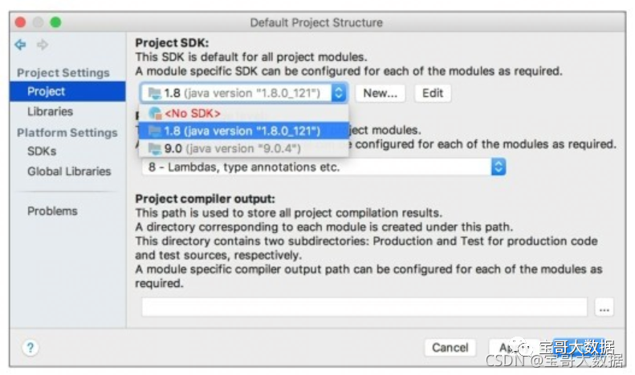Screen dimensions: 635x375
Task: Click the help question mark icon
Action: pos(31,348)
